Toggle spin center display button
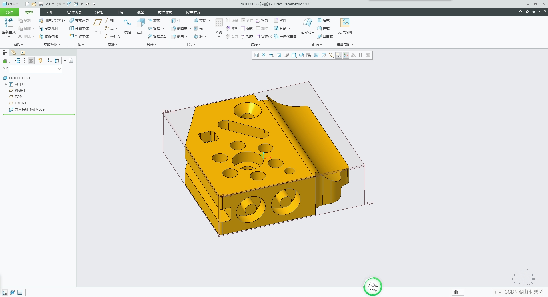 (x=346, y=55)
